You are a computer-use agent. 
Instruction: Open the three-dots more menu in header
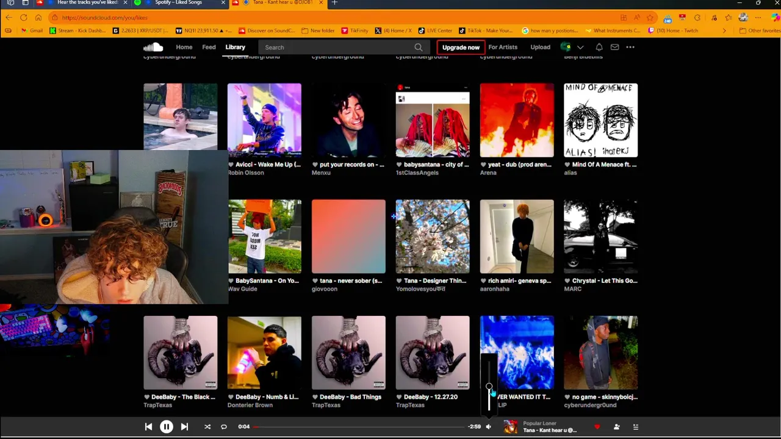[x=630, y=47]
